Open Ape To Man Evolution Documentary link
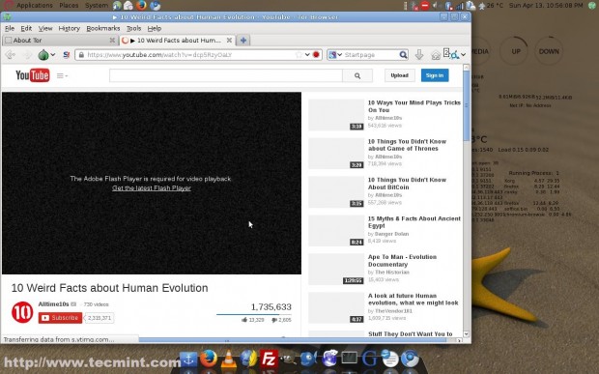This screenshot has width=599, height=374. 402,261
